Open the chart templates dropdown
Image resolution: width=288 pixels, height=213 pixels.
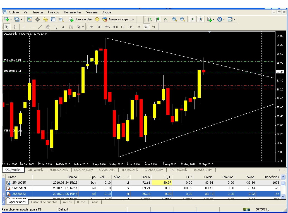click(x=234, y=20)
